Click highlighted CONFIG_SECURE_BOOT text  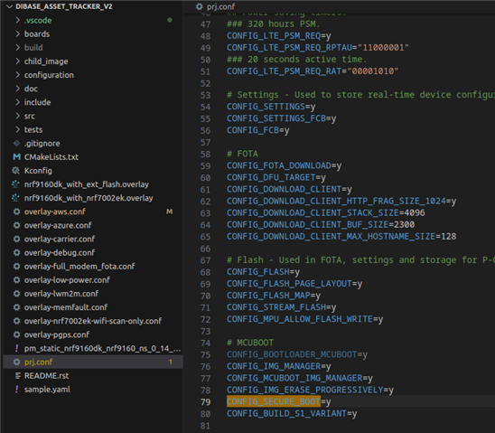(x=274, y=401)
